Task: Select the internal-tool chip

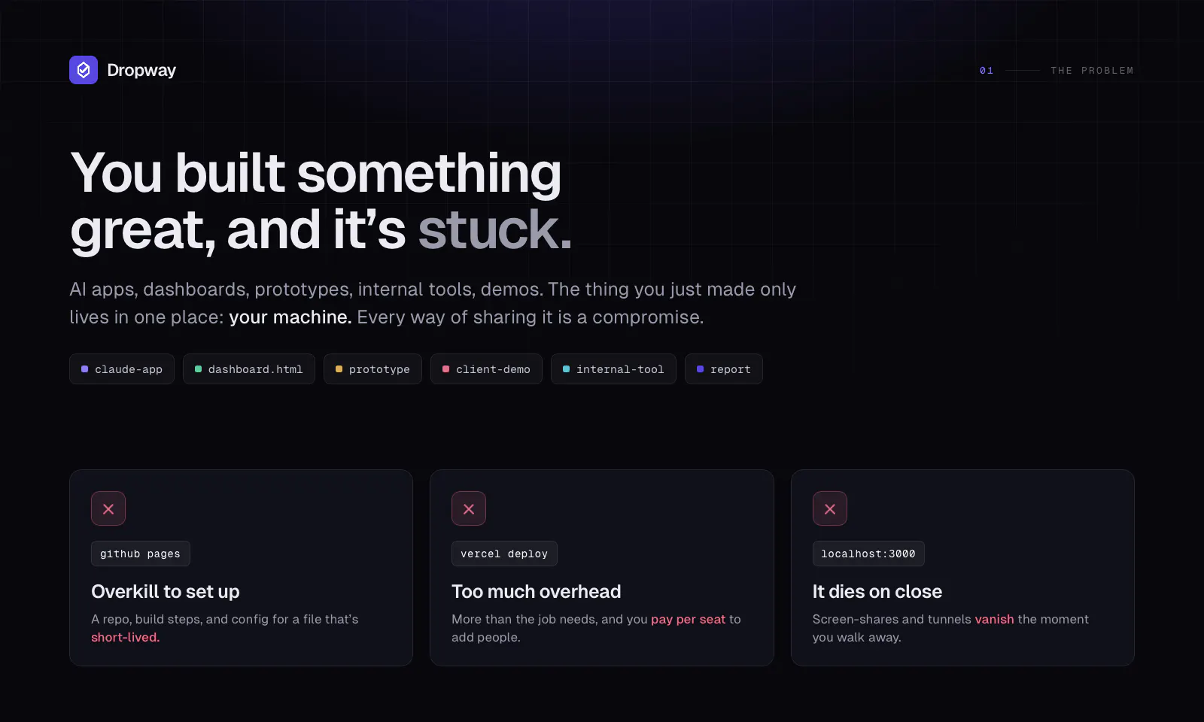Action: coord(613,369)
